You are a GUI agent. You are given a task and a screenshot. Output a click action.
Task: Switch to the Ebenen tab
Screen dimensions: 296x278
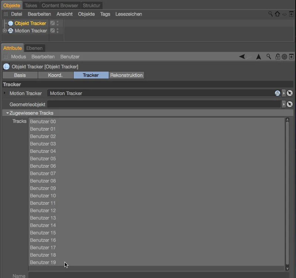click(34, 48)
